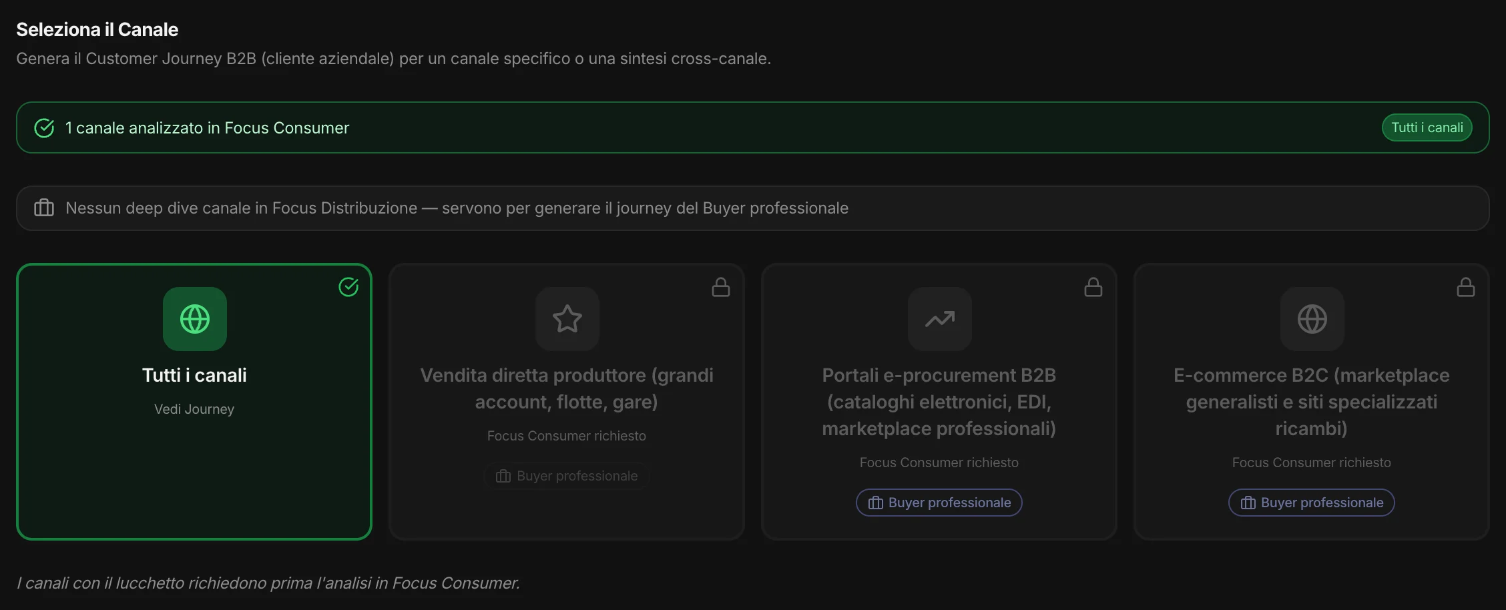
Task: Click the trending arrow icon on Portali e-procurement card
Action: (x=940, y=319)
